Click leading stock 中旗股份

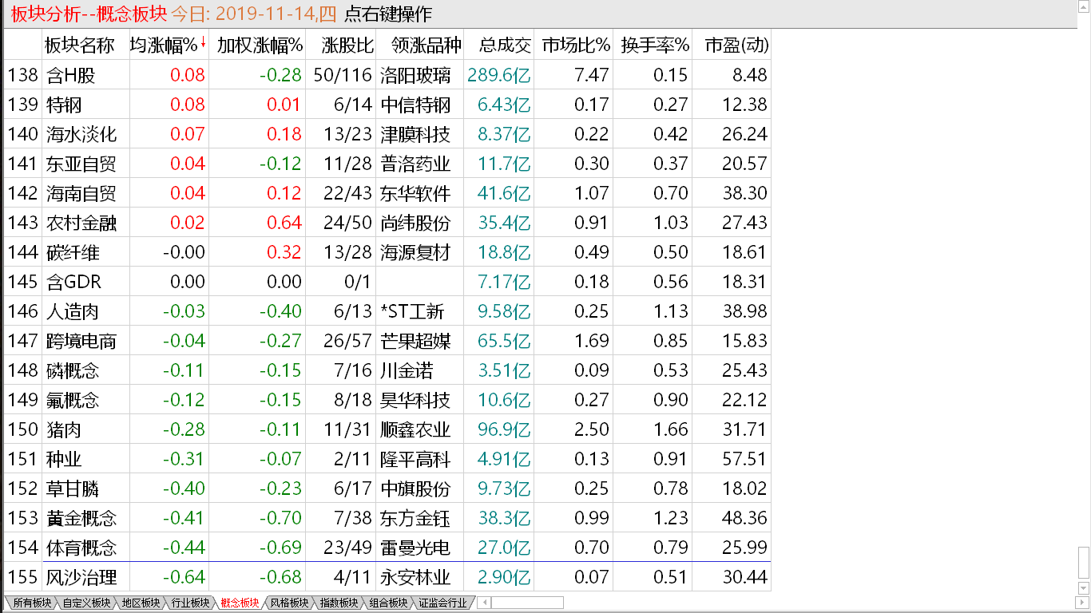pyautogui.click(x=416, y=488)
